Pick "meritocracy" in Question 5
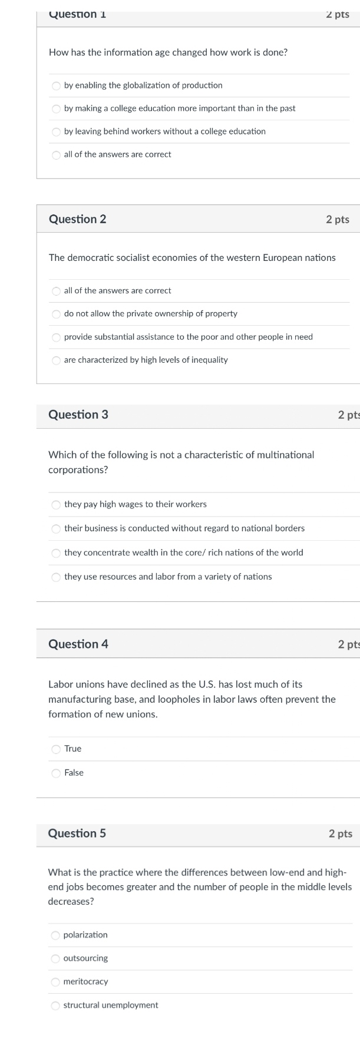This screenshot has height=1052, width=360. (55, 982)
